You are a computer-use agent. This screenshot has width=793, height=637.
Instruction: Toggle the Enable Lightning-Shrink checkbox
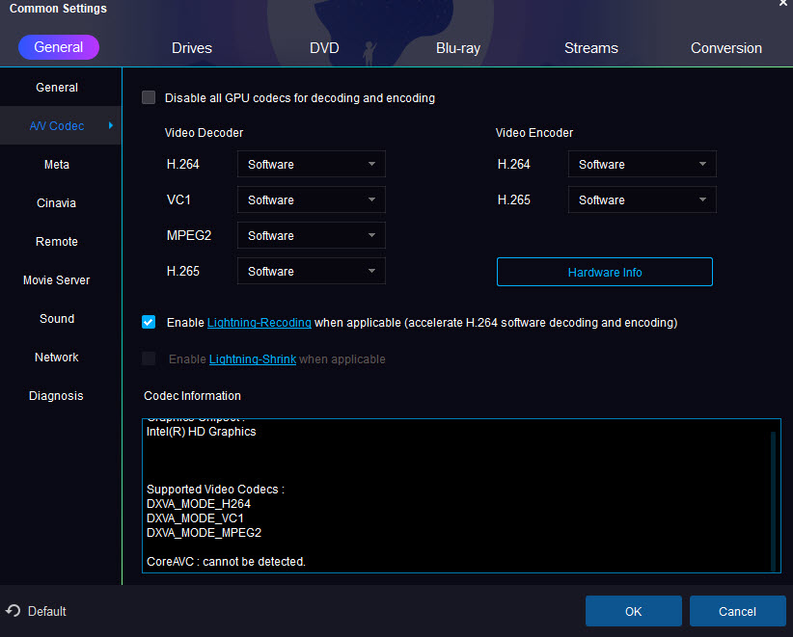coord(149,358)
